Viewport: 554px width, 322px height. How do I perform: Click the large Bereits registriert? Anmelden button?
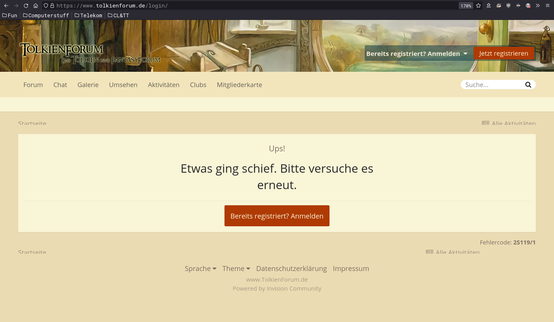click(277, 216)
